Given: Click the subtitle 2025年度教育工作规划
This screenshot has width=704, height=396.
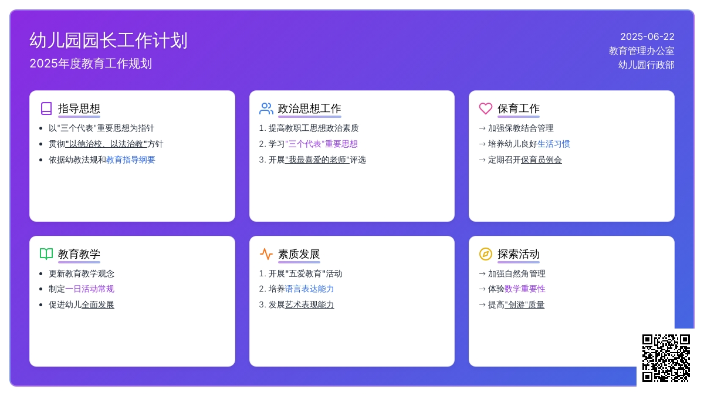Looking at the screenshot, I should coord(91,63).
